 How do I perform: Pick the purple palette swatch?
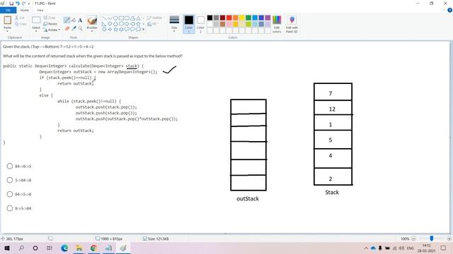pyautogui.click(x=268, y=18)
